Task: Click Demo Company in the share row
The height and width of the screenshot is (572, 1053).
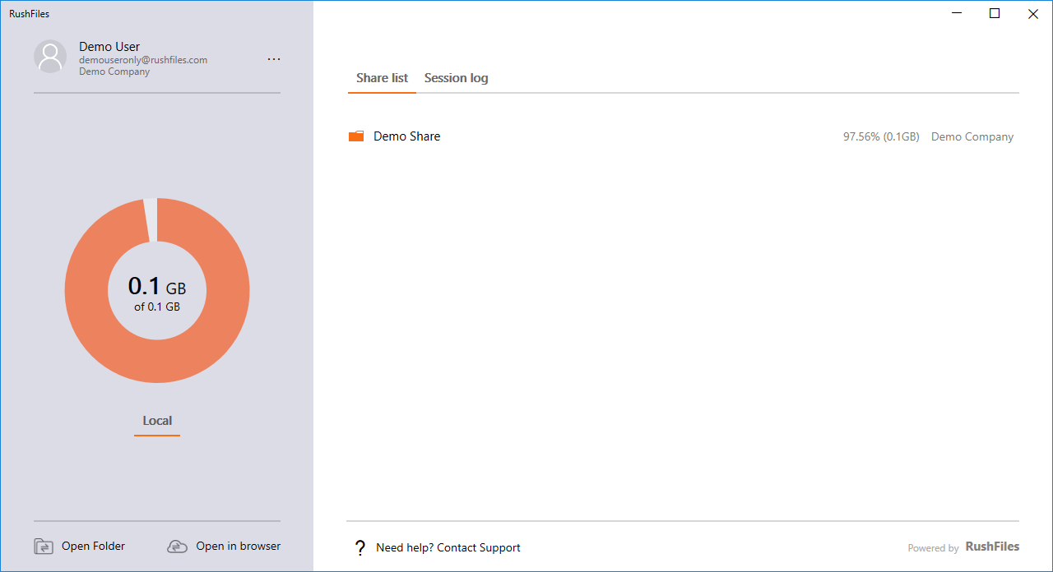Action: click(x=972, y=137)
